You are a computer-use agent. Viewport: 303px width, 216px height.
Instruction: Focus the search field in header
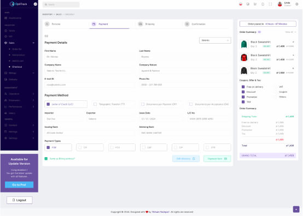point(61,4)
